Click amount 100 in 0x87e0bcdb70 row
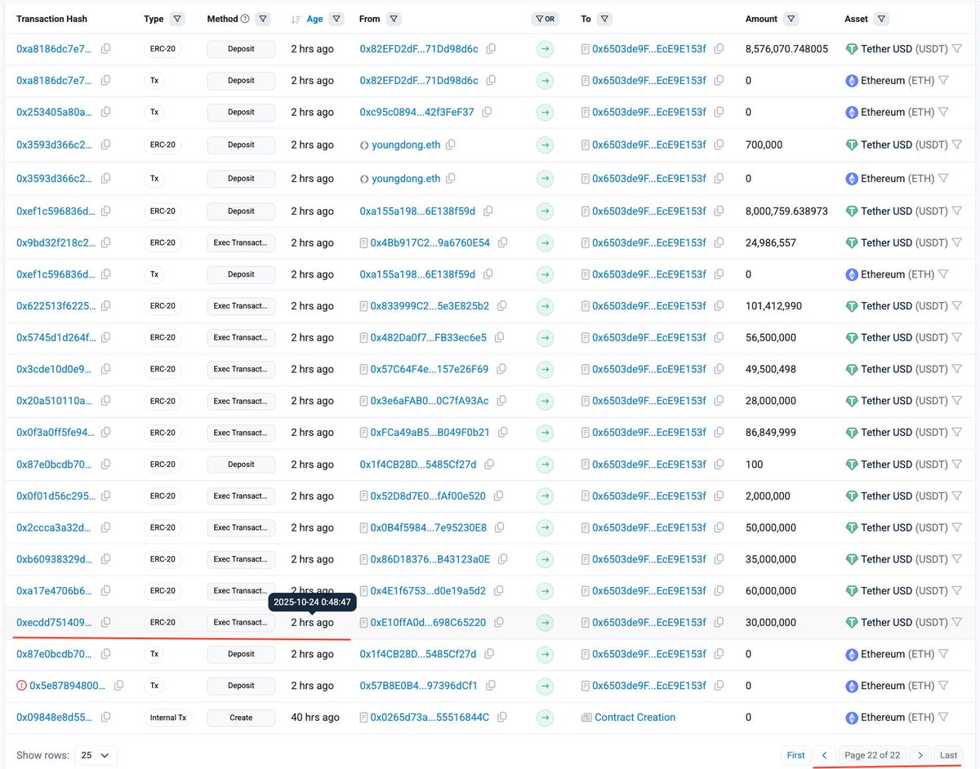980x769 pixels. tap(755, 464)
